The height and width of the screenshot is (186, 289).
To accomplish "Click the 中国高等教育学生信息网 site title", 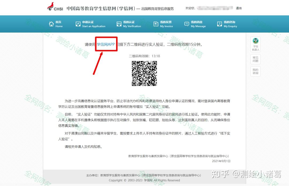I will click(101, 9).
